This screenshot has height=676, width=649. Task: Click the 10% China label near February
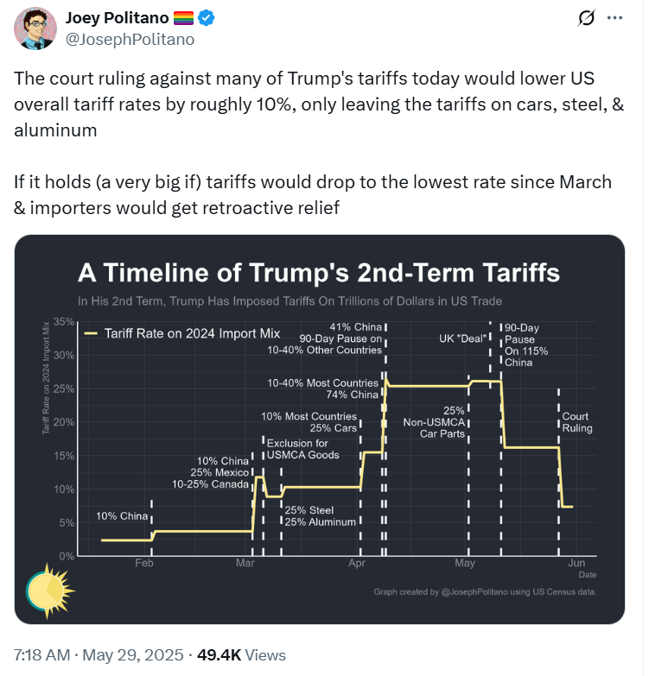(x=123, y=516)
